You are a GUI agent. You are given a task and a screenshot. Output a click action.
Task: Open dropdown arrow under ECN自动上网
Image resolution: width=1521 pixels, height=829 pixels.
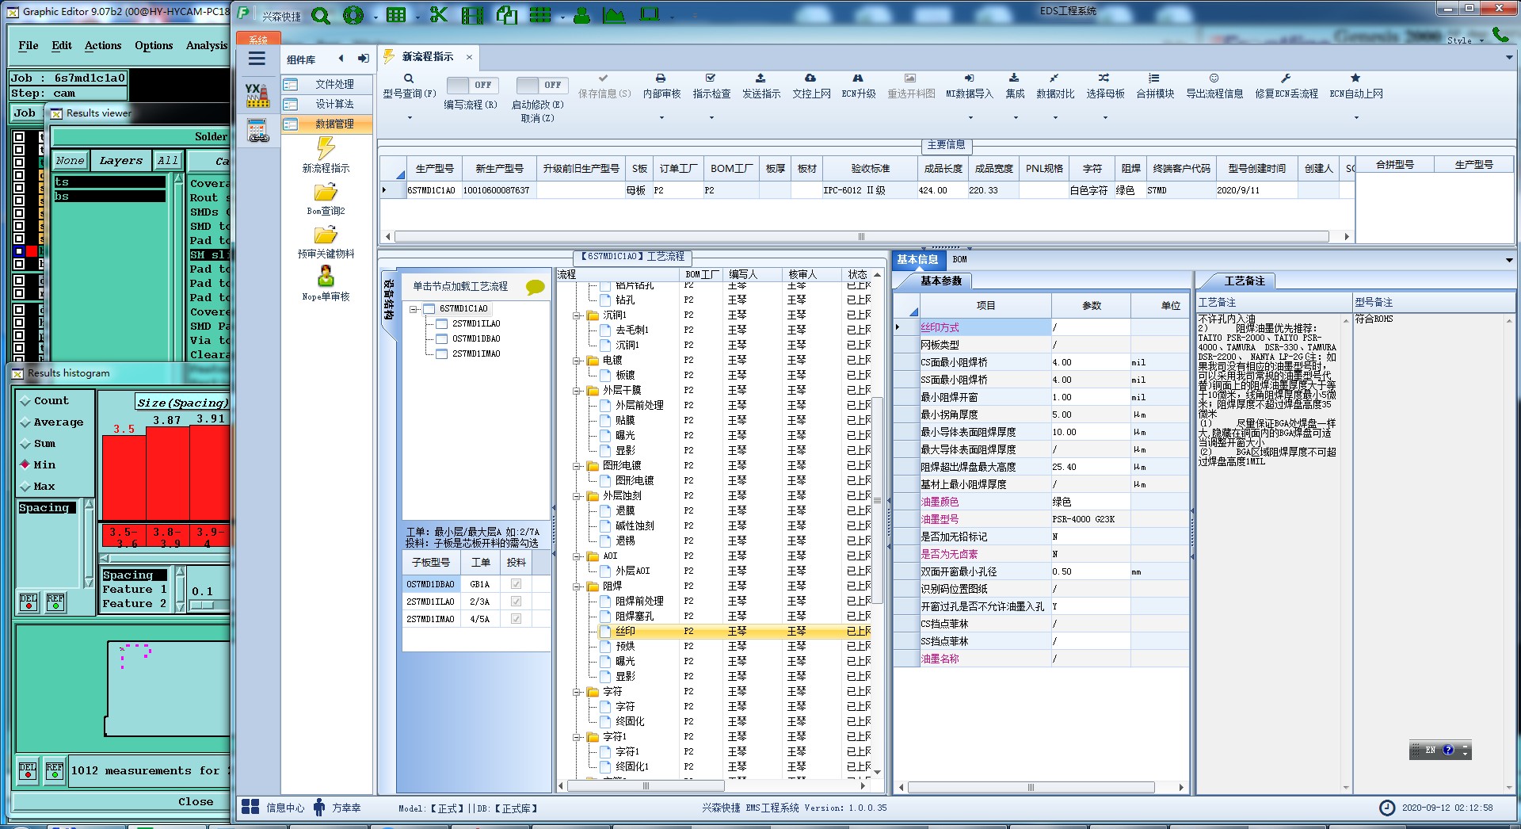coord(1356,118)
